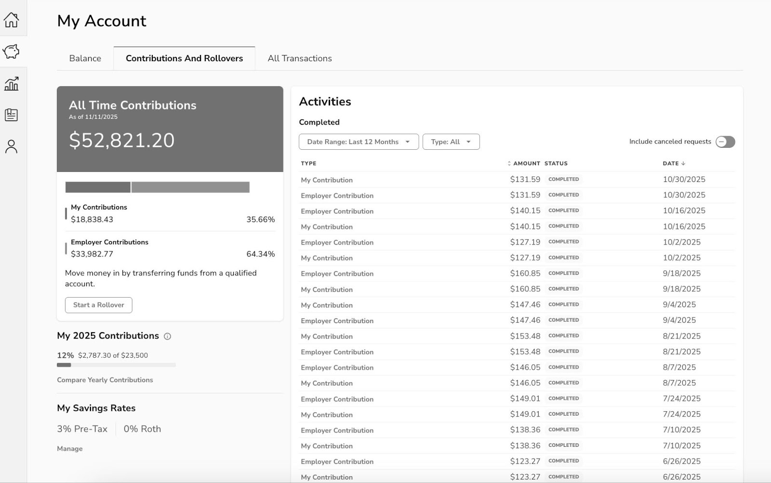Open Compare Yearly Contributions link
The image size is (771, 483).
pyautogui.click(x=105, y=380)
